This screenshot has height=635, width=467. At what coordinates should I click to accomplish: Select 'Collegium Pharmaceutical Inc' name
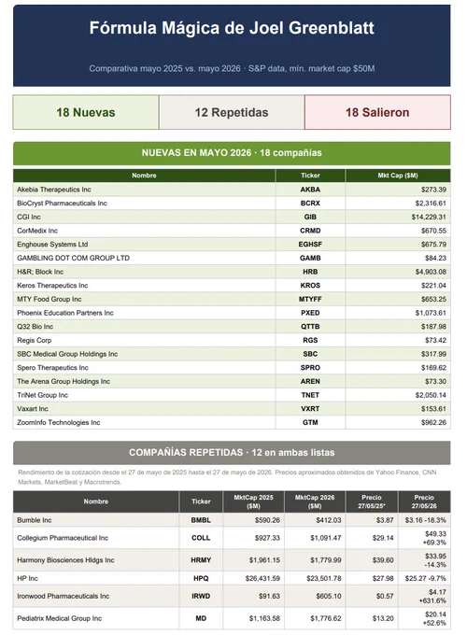click(63, 538)
